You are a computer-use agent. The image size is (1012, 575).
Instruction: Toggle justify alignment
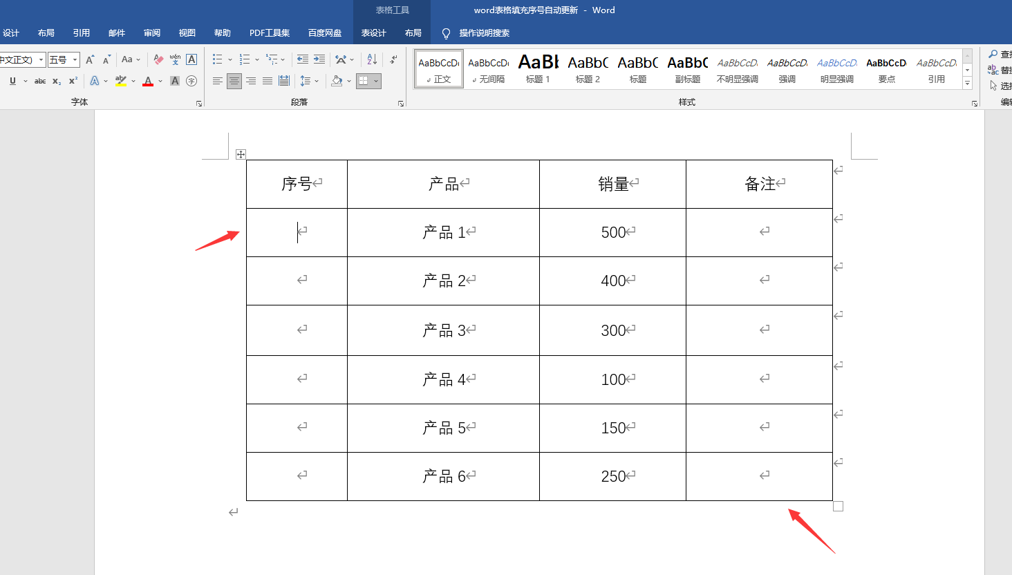pyautogui.click(x=268, y=81)
